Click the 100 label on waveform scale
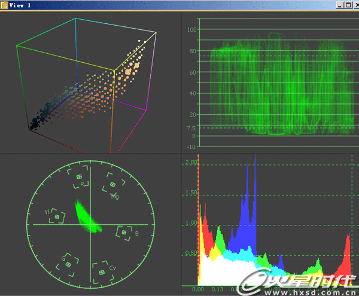 [x=191, y=29]
